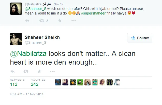Expand more options on Shaheer Sheikh's tweet

point(53,71)
